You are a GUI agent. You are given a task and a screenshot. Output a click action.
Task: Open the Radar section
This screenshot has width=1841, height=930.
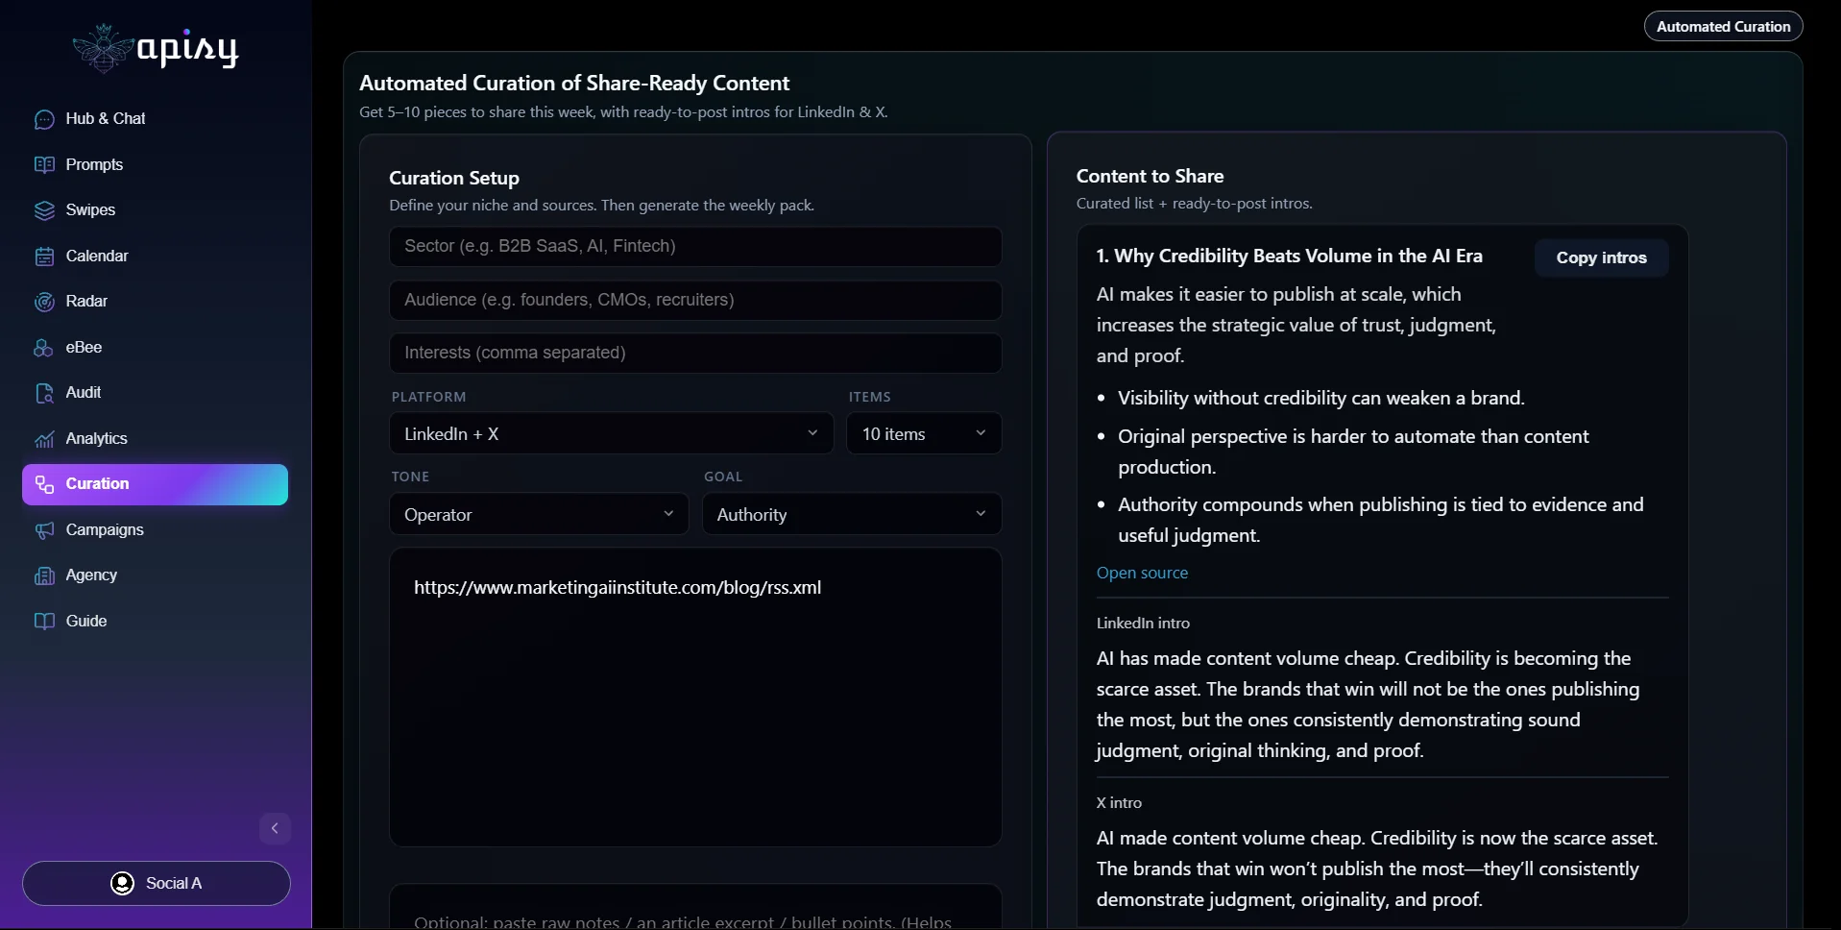coord(155,302)
